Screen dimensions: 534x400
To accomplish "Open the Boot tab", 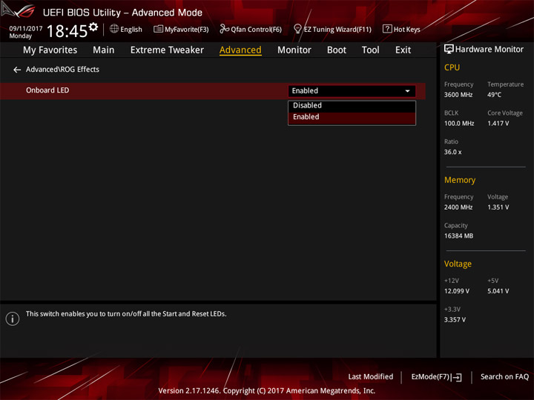I will 337,50.
